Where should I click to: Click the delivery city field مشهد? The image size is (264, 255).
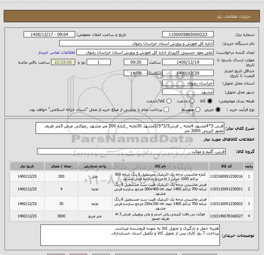tap(188, 92)
